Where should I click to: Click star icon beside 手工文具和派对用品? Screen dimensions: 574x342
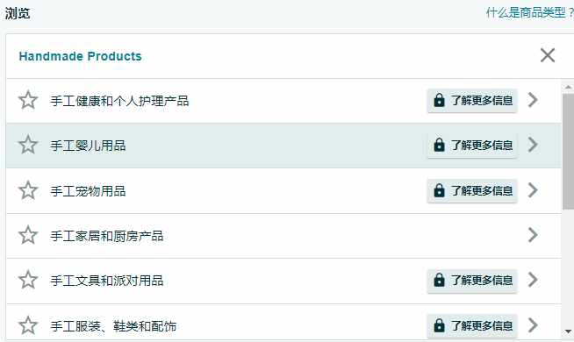[28, 281]
